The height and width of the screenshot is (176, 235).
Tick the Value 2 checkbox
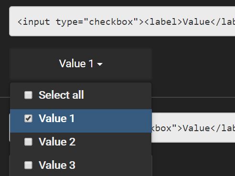pos(28,142)
